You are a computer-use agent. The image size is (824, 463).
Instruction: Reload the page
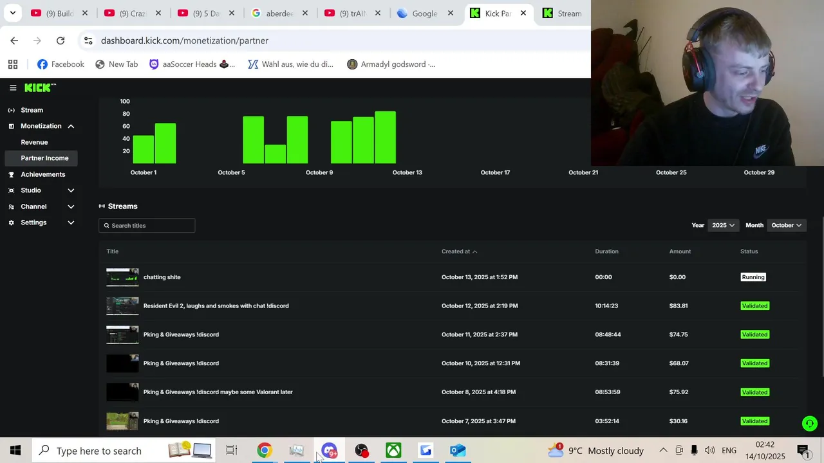[x=61, y=41]
